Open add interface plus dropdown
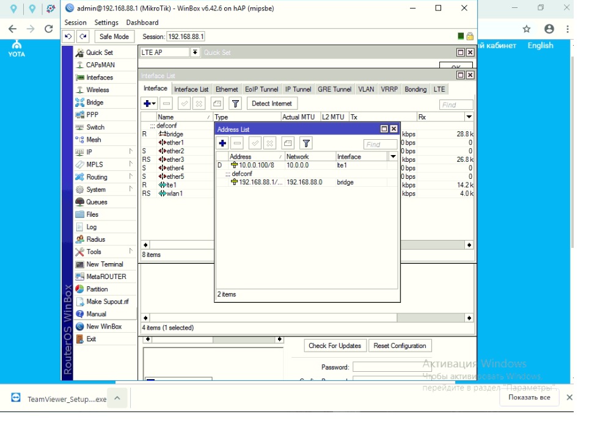Image resolution: width=611 pixels, height=428 pixels. click(x=149, y=104)
